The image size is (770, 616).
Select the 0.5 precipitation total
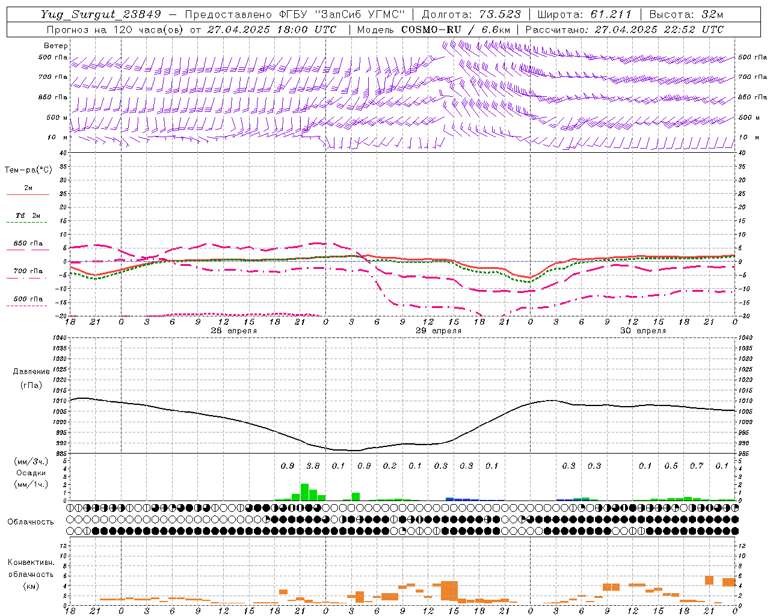671,466
